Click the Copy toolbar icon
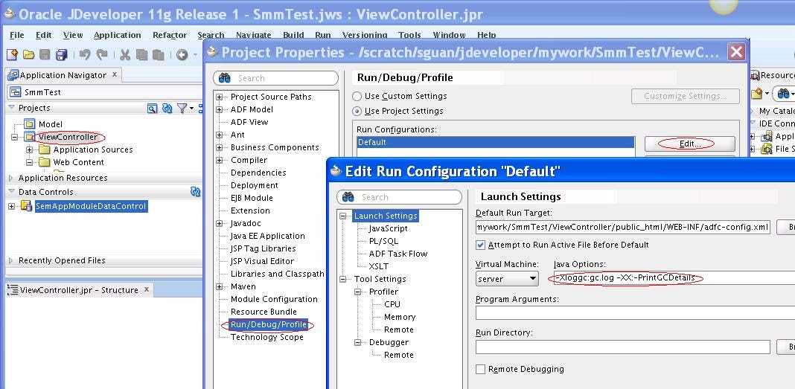The image size is (795, 389). pos(142,55)
